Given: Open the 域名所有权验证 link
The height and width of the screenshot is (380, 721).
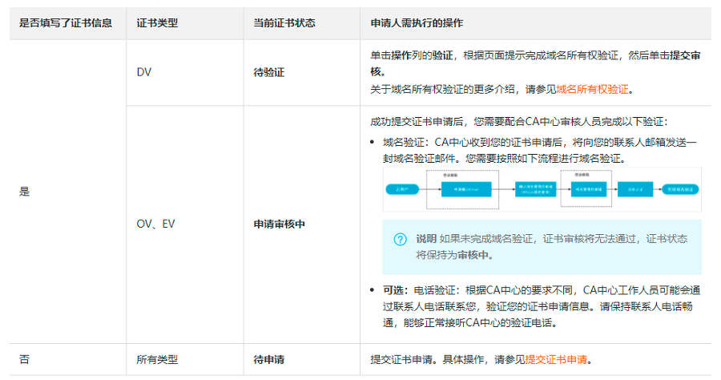Looking at the screenshot, I should 592,89.
